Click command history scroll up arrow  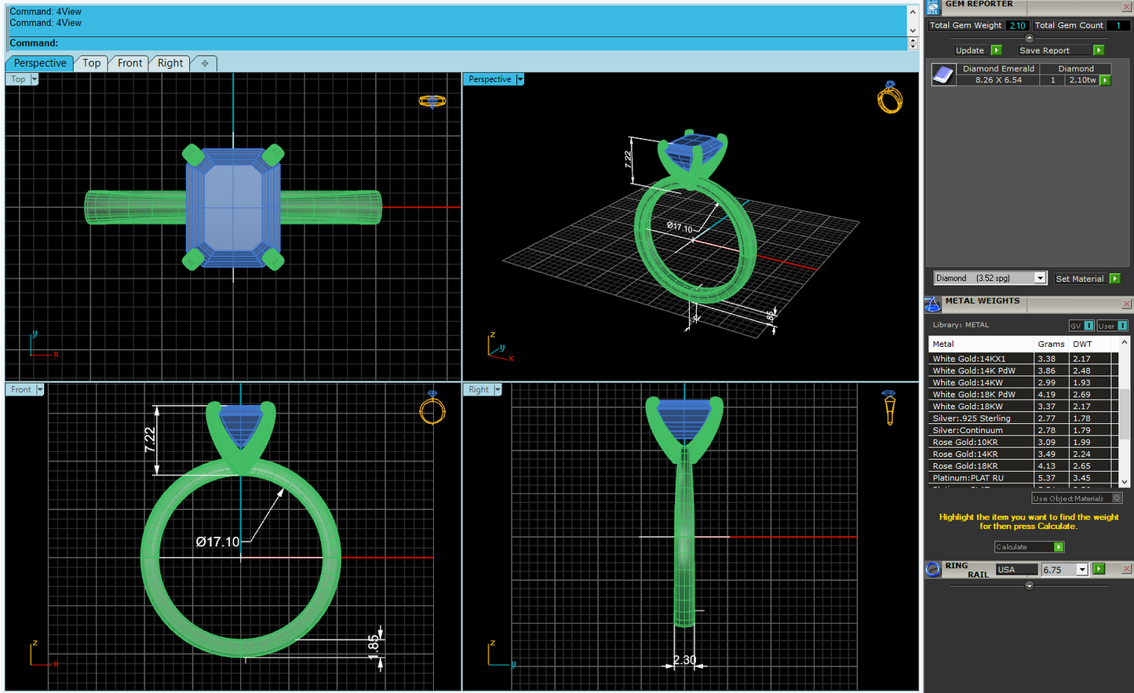coord(913,12)
